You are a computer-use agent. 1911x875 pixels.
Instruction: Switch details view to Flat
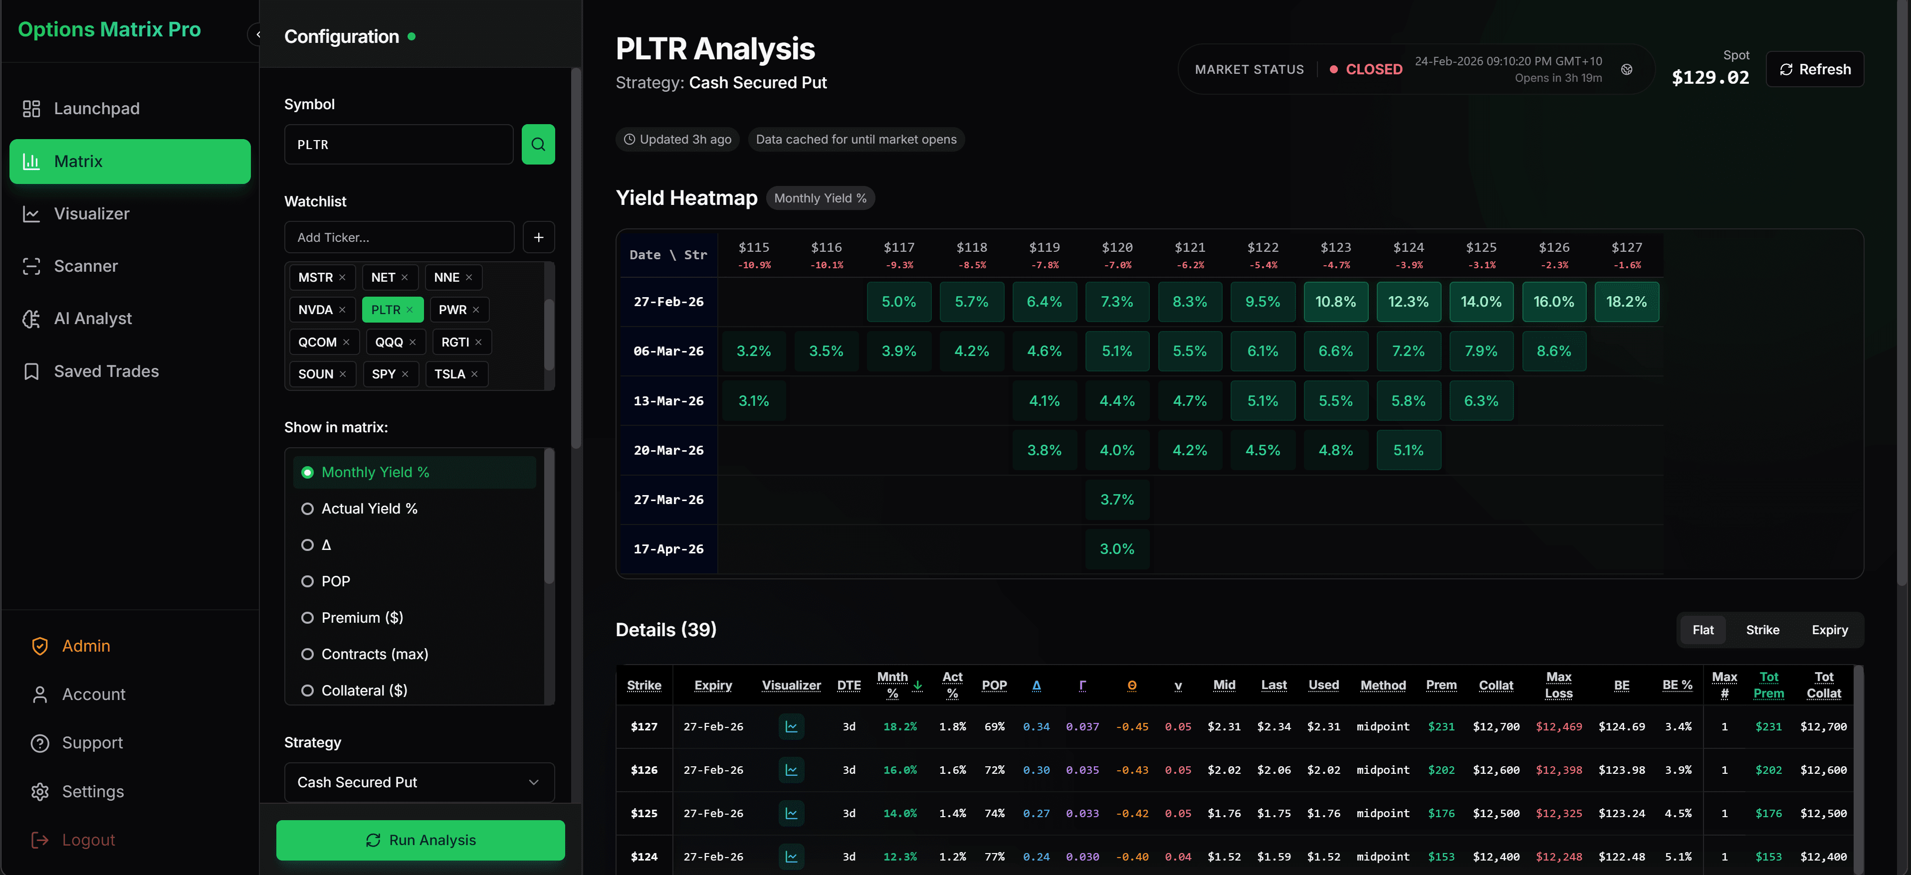pos(1703,630)
